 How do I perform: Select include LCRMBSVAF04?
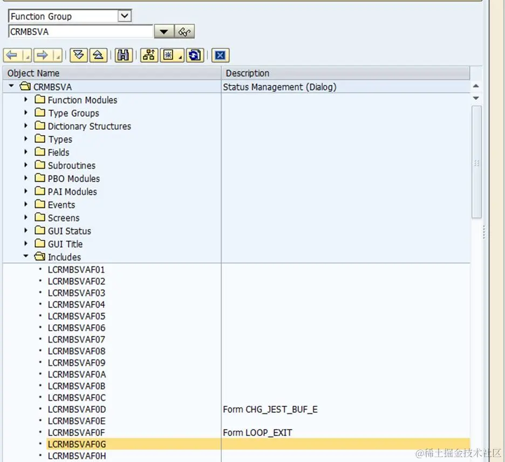[76, 305]
